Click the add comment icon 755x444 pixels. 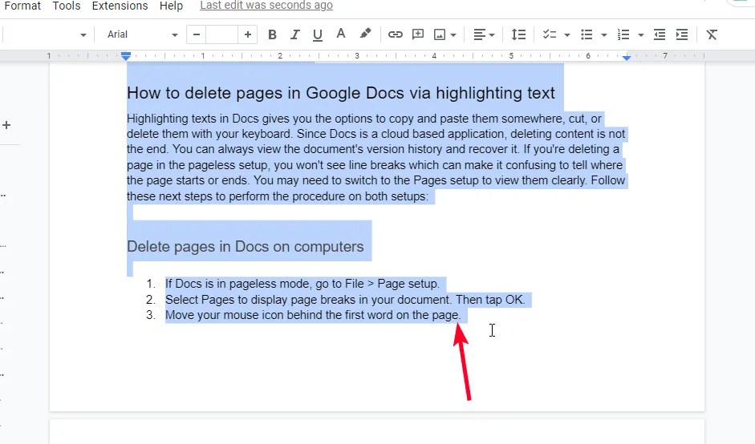(x=418, y=34)
